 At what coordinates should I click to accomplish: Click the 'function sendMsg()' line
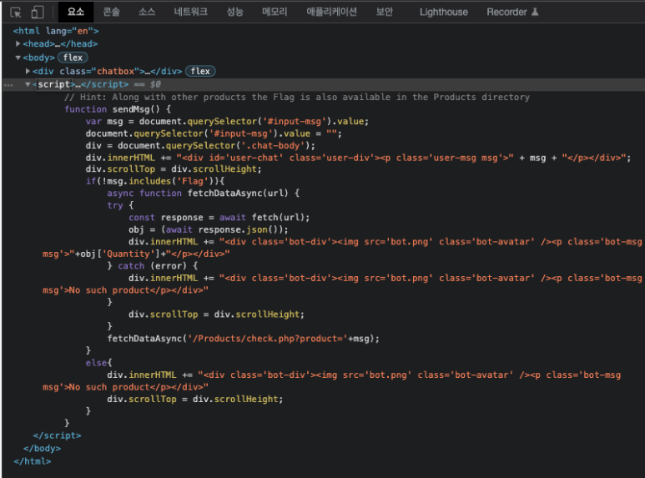(118, 109)
